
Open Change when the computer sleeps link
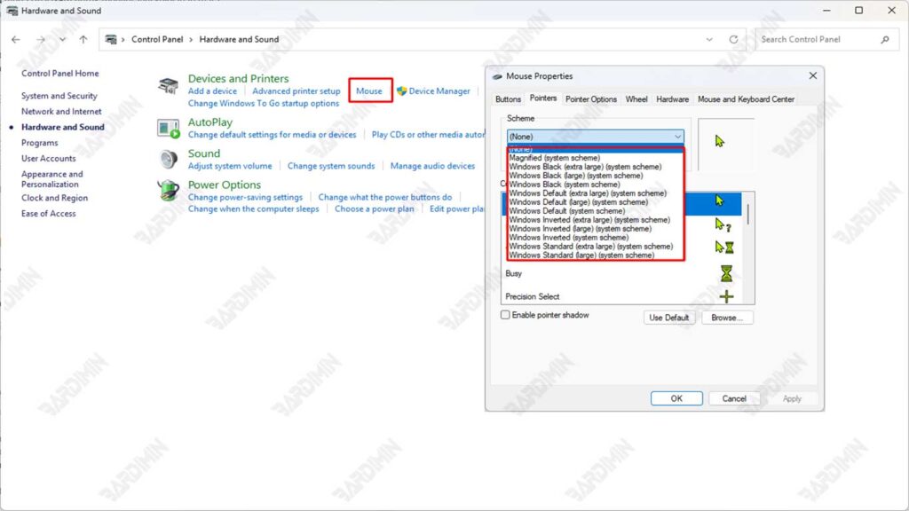[x=253, y=208]
